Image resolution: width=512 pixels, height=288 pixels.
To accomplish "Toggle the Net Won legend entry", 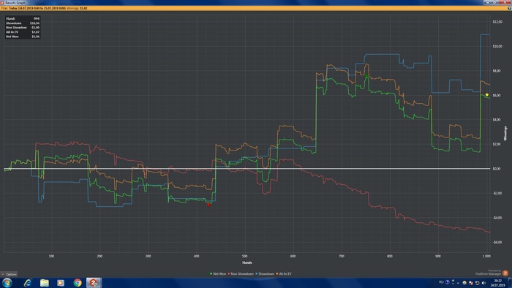I will (218, 274).
